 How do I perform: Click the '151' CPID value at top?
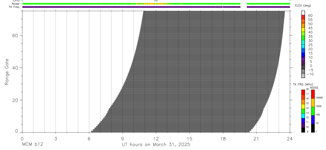(x=156, y=1)
